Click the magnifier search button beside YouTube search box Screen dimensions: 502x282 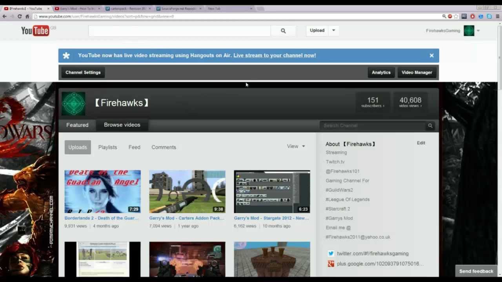tap(283, 31)
